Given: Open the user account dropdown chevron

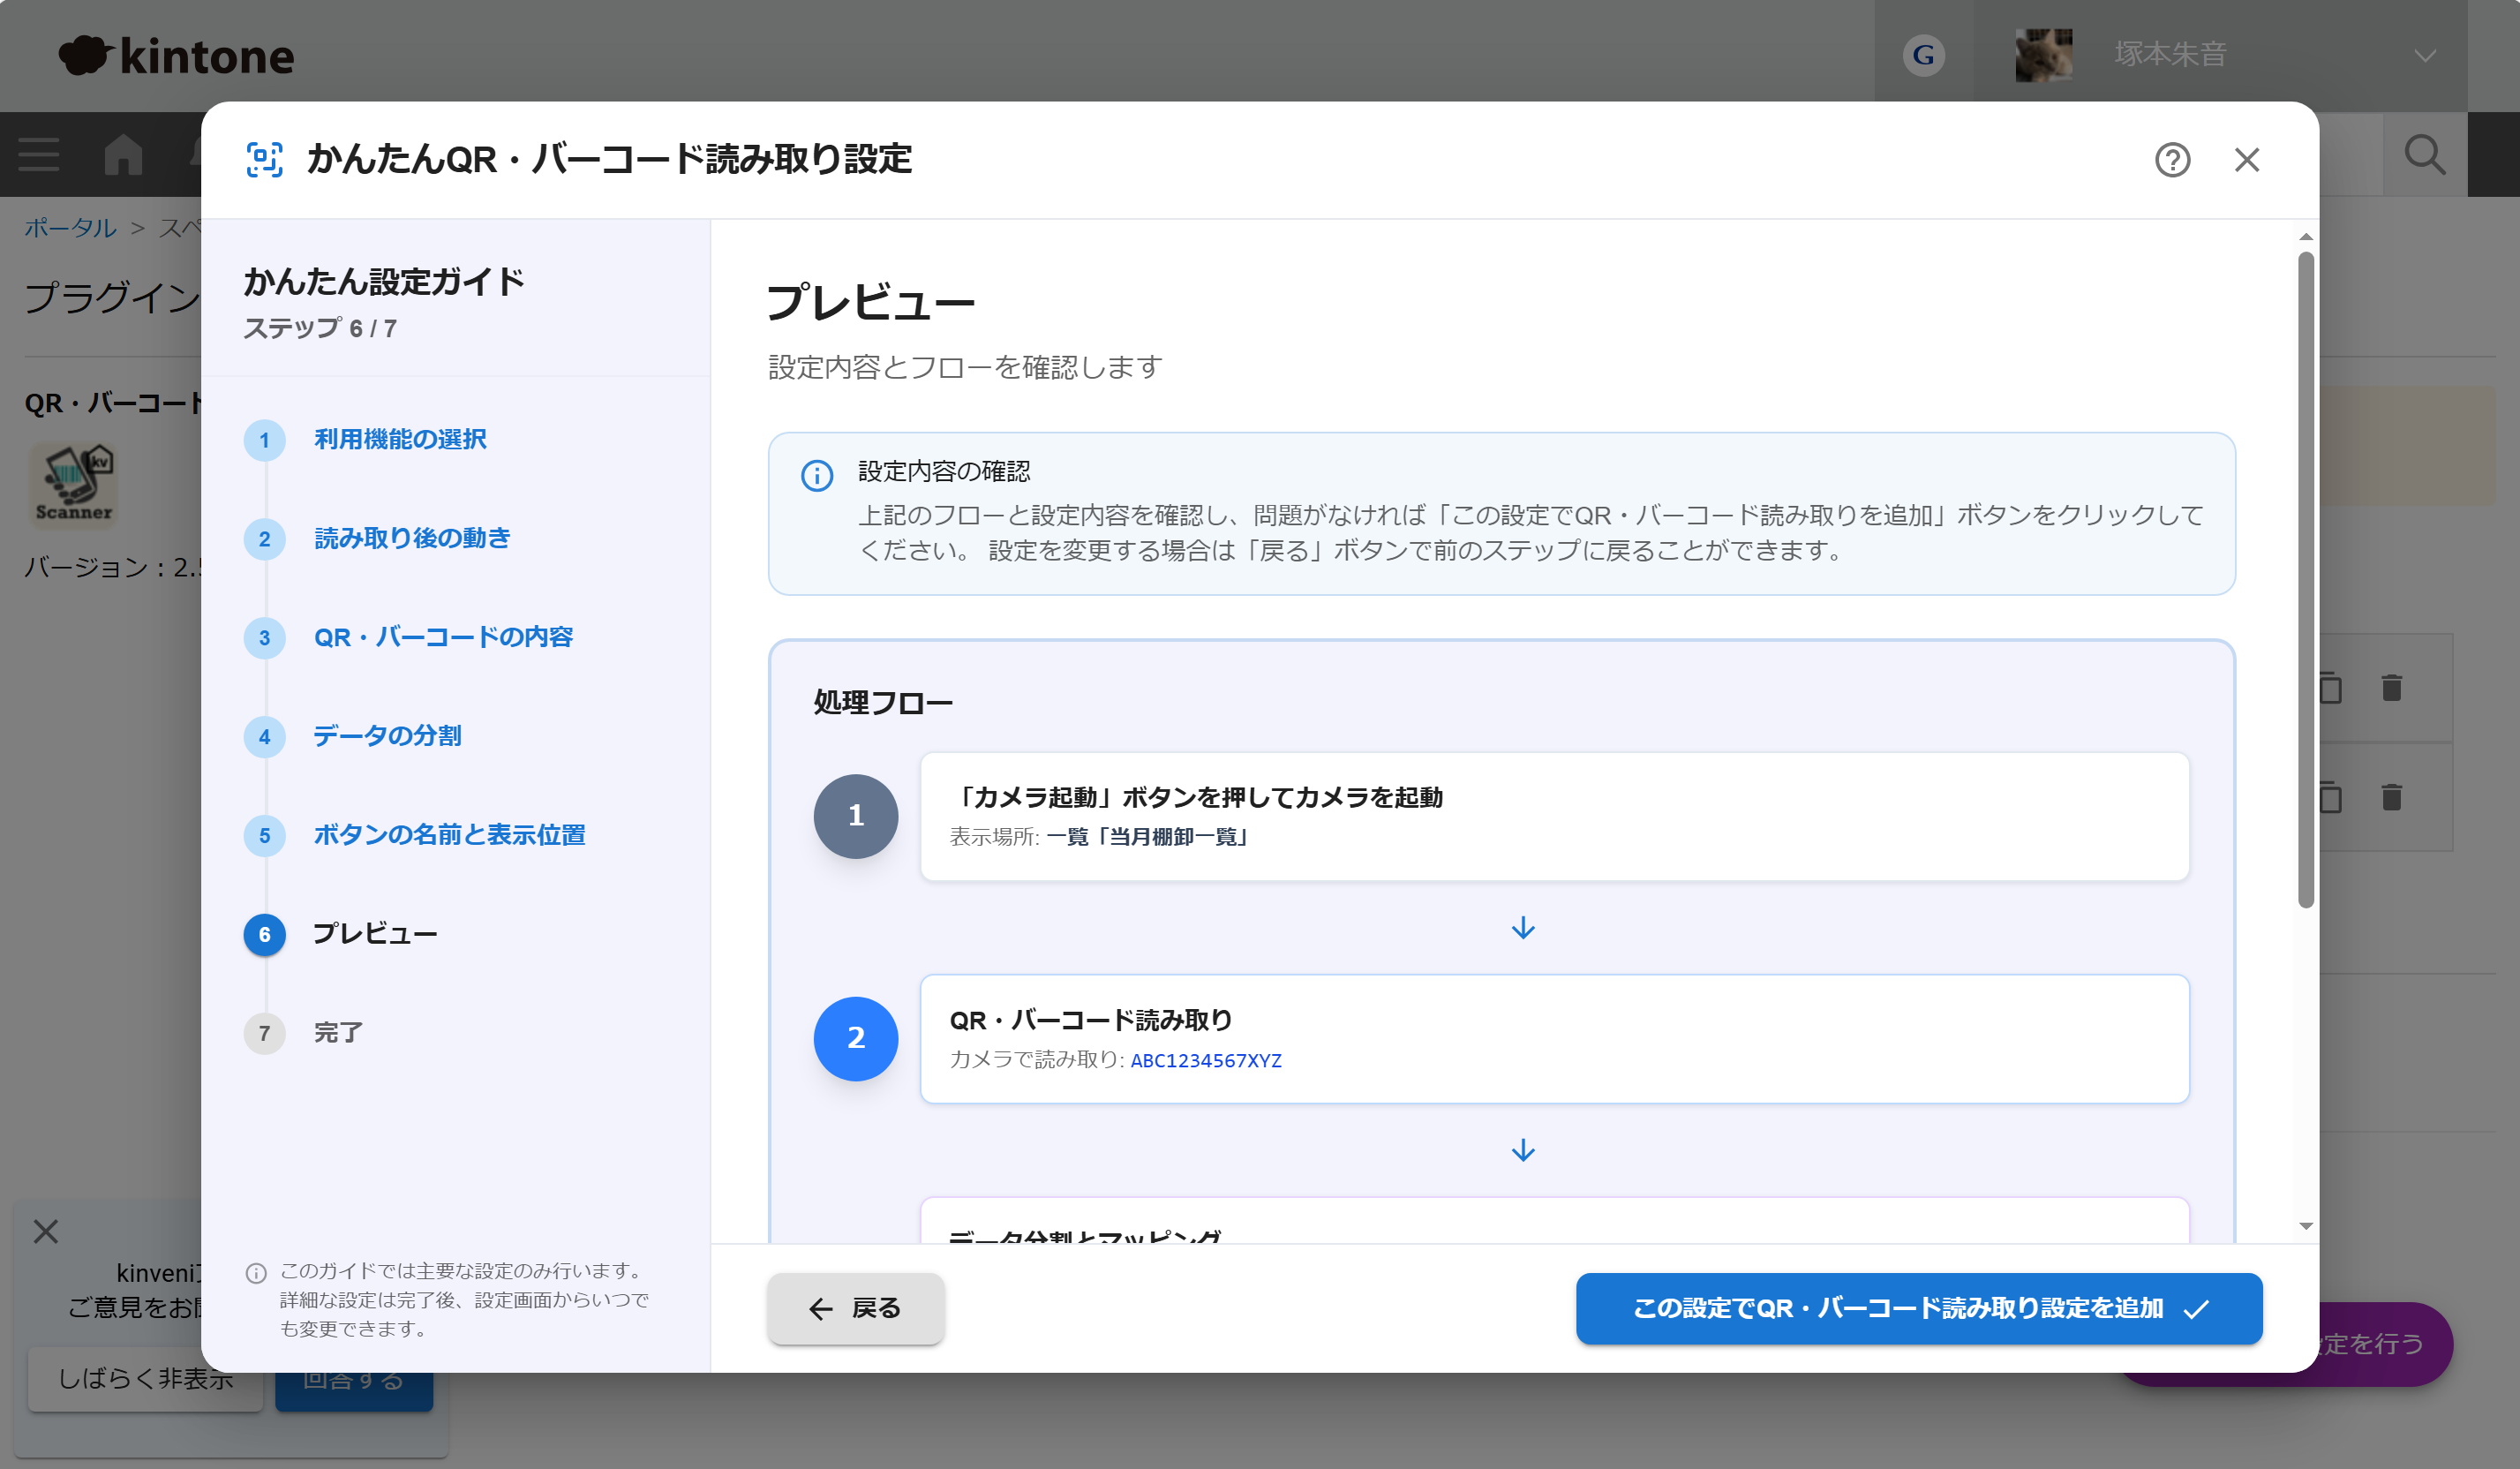Looking at the screenshot, I should [2424, 55].
